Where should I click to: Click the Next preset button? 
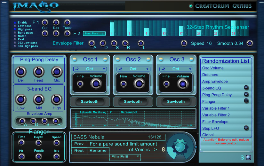(x=79, y=151)
